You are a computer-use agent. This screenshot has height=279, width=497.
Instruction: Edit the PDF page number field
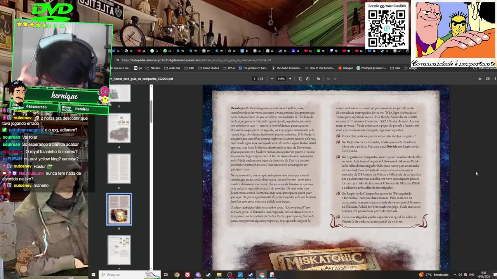[255, 79]
